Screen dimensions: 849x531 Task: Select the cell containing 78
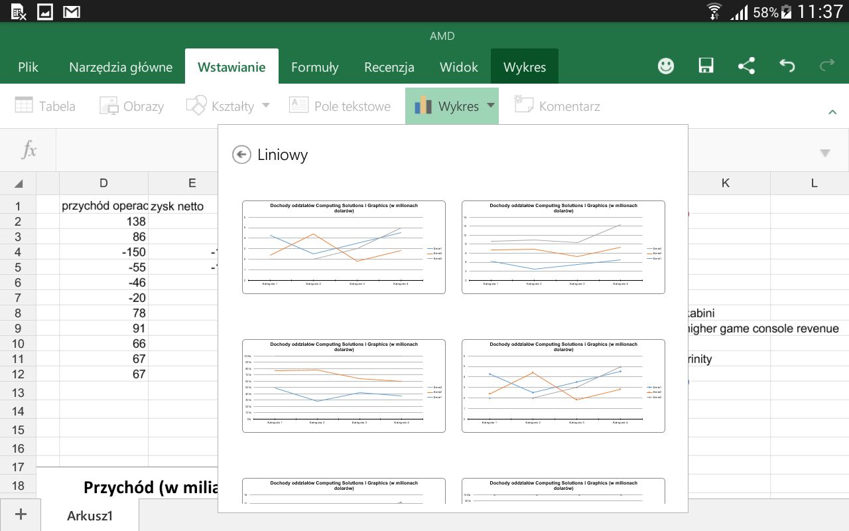click(x=103, y=313)
